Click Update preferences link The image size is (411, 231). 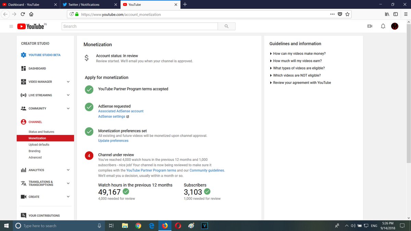click(x=113, y=141)
